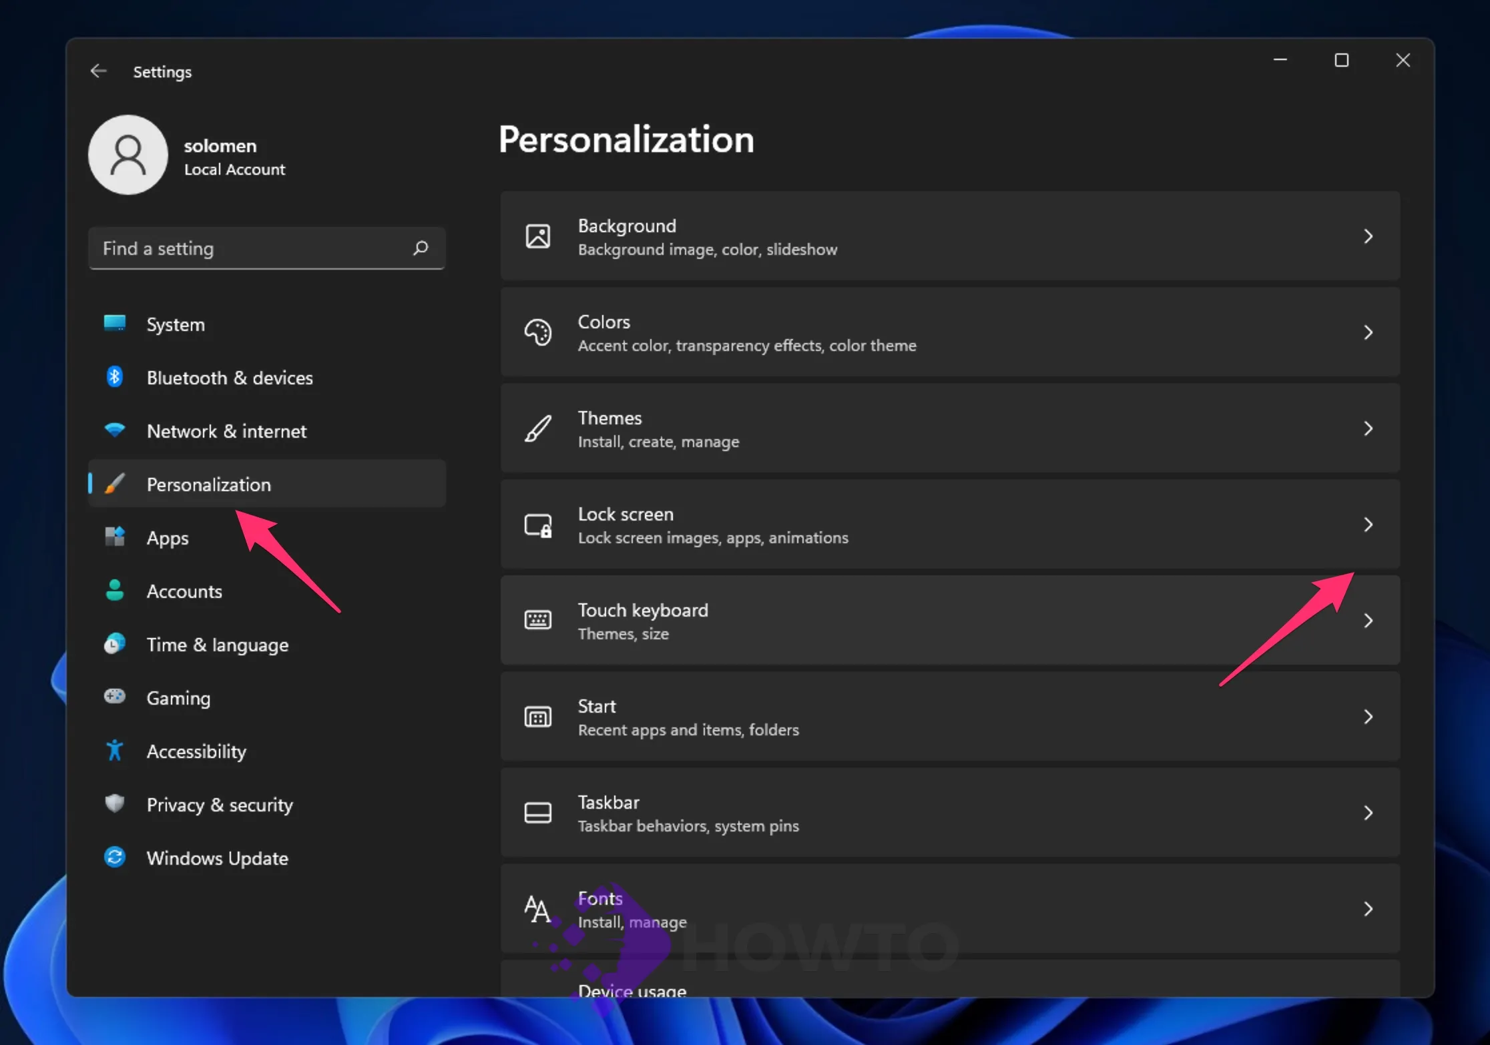Expand the Colors chevron
The height and width of the screenshot is (1045, 1490).
1369,332
